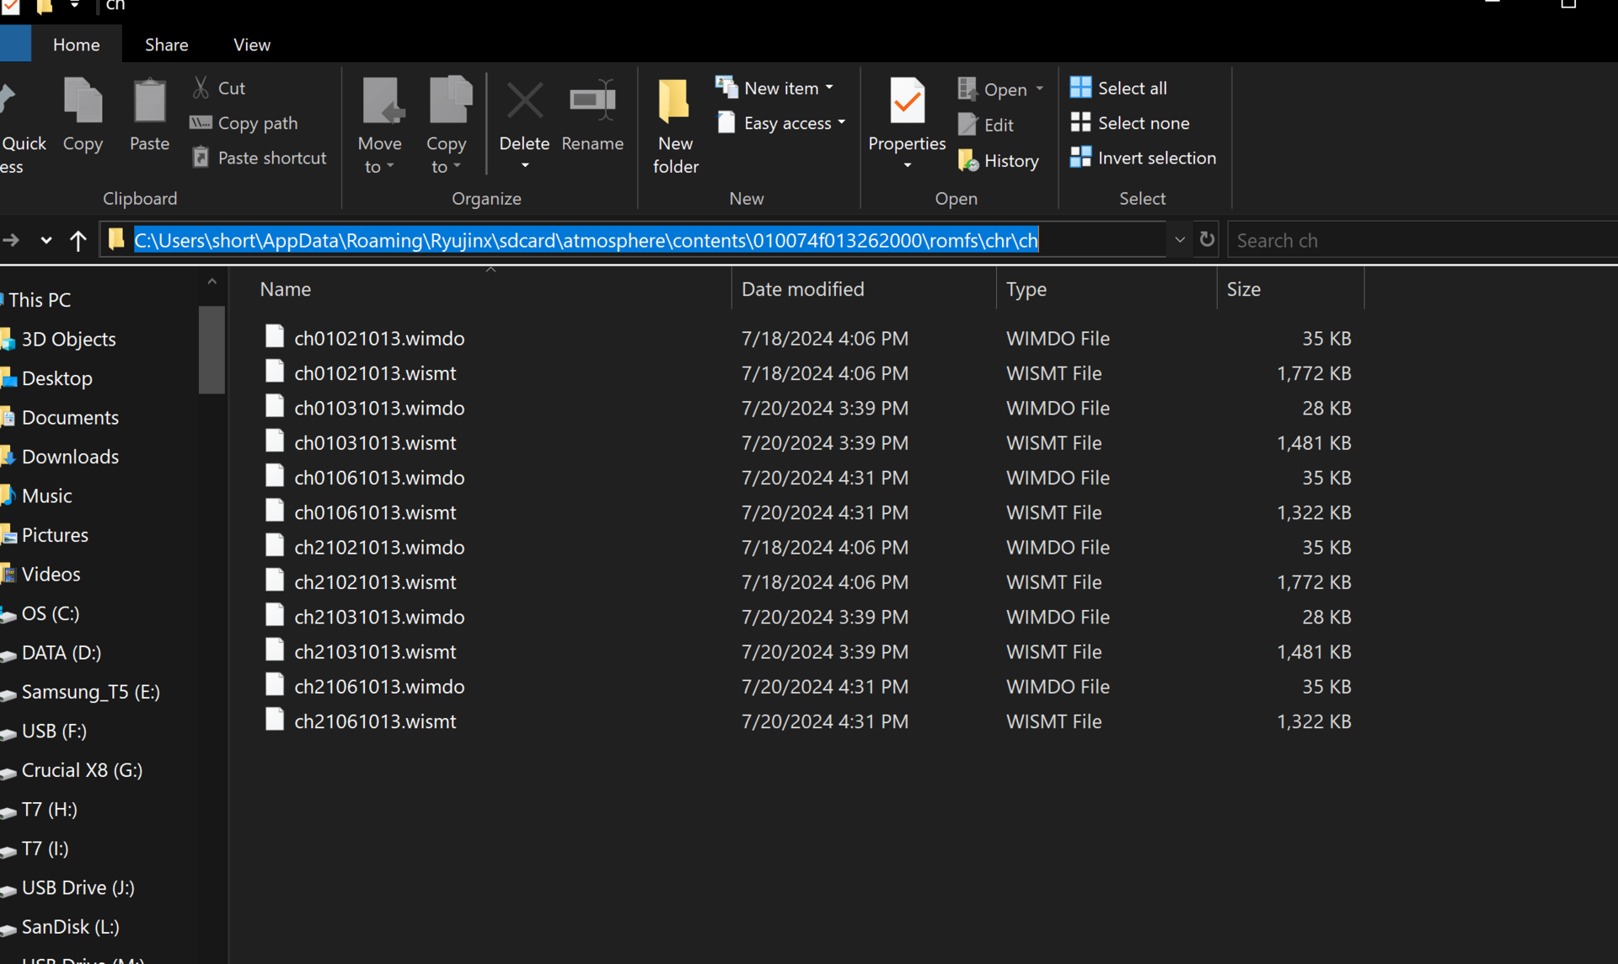The height and width of the screenshot is (964, 1618).
Task: Open Crucial X8 (G:) drive
Action: pyautogui.click(x=82, y=770)
